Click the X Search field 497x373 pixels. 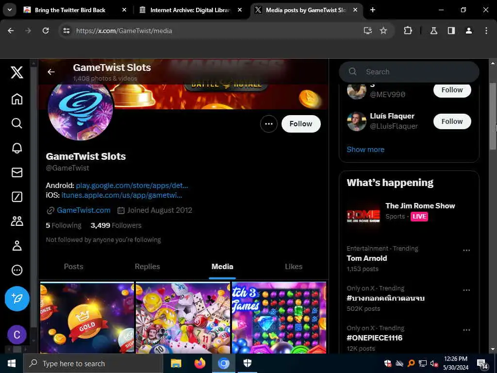point(409,72)
